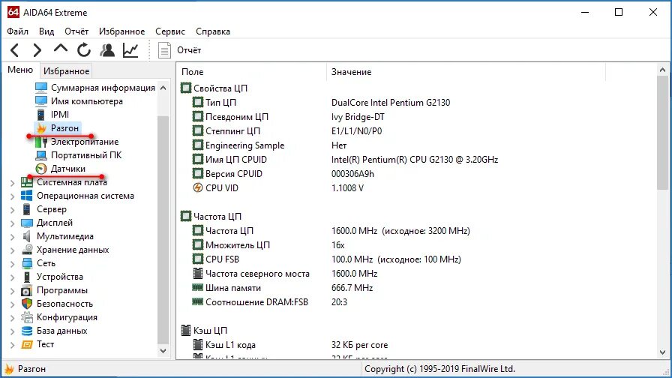Open the Справка menu
The height and width of the screenshot is (378, 672).
tap(213, 31)
